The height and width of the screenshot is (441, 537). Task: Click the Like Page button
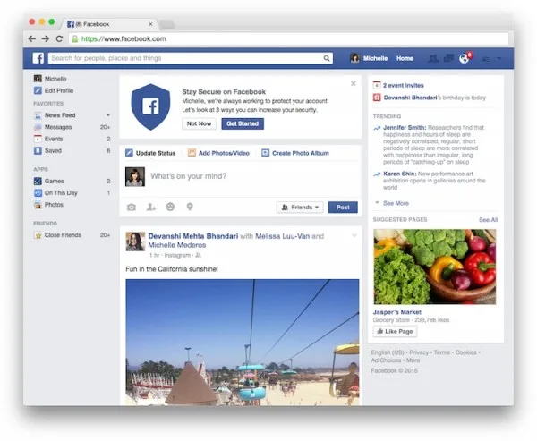(395, 332)
